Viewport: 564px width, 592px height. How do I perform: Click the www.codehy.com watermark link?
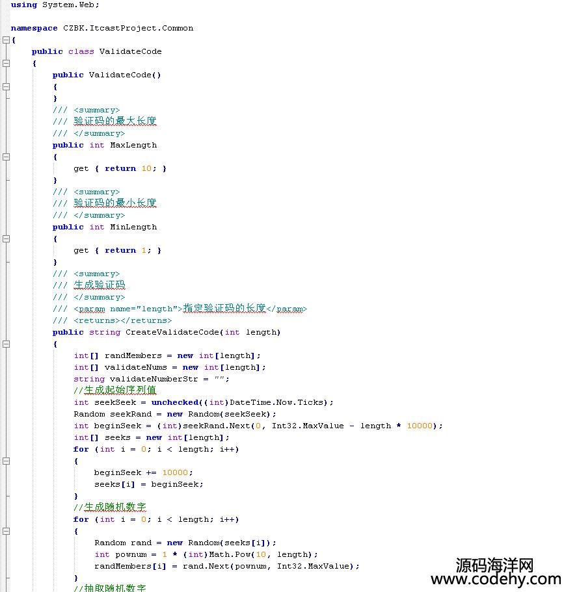[x=495, y=579]
